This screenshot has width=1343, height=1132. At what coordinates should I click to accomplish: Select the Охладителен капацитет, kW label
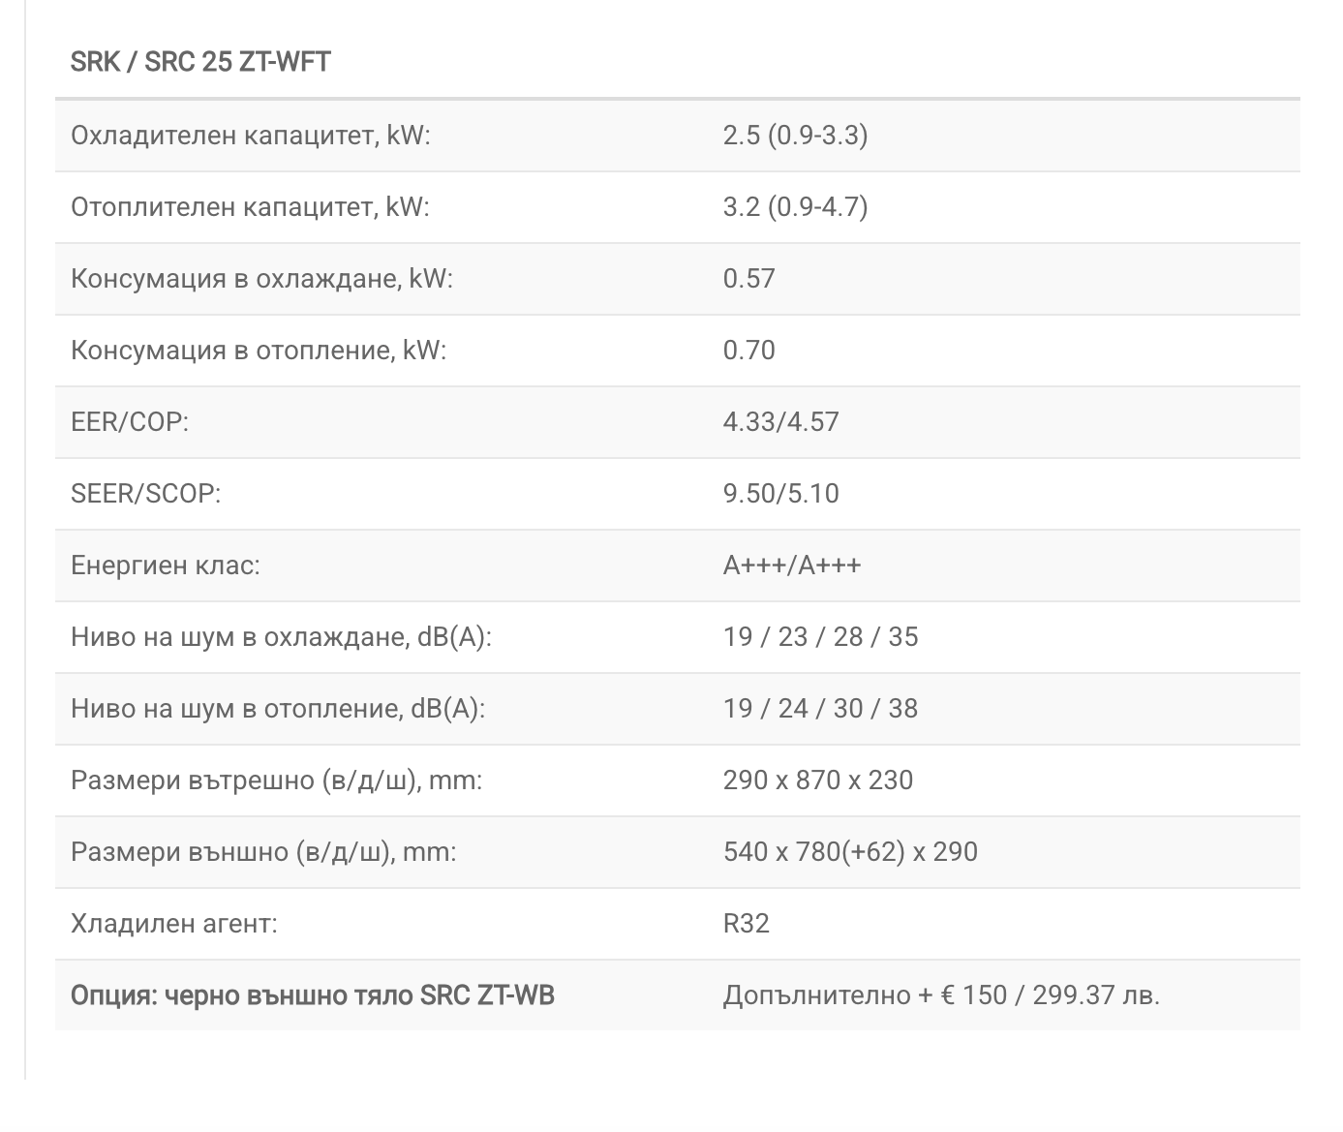click(251, 135)
